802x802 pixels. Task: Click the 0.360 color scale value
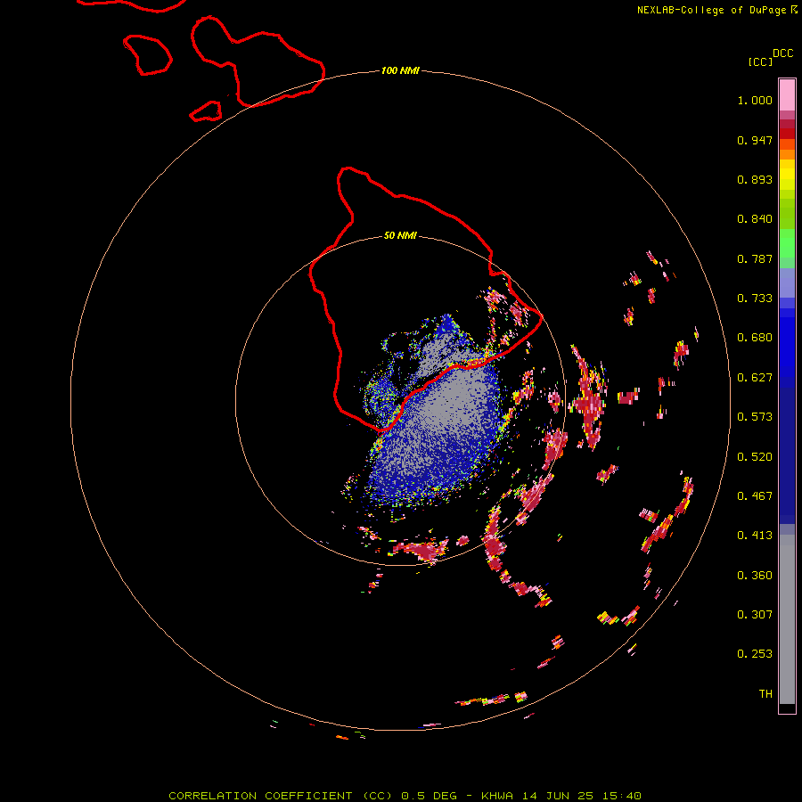(755, 576)
